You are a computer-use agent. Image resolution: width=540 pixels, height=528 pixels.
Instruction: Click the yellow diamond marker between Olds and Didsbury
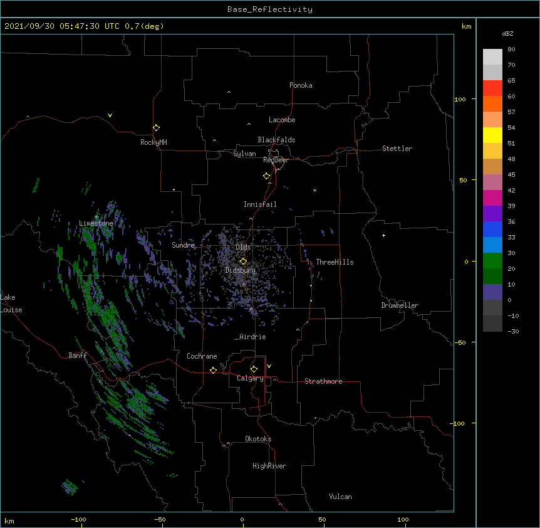(x=243, y=261)
